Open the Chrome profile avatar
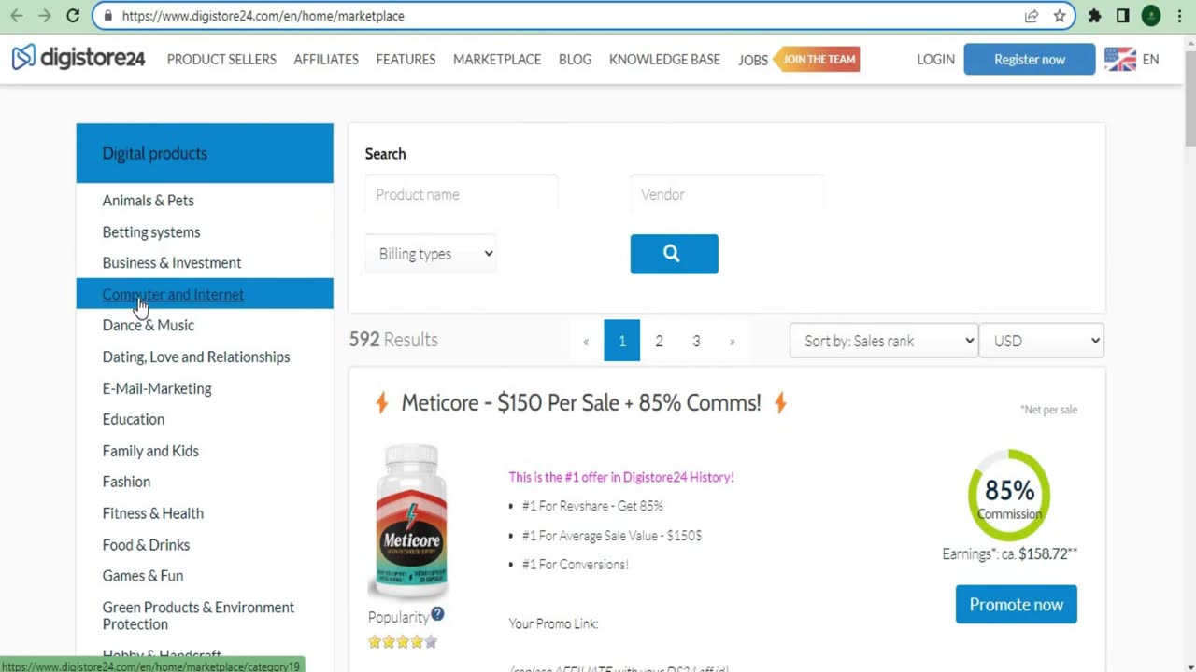 tap(1151, 16)
